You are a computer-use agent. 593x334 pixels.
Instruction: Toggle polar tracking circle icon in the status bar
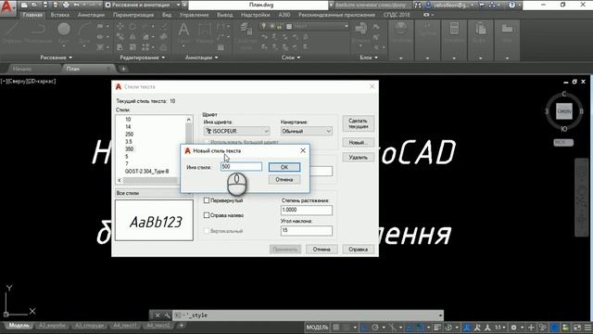[375, 328]
